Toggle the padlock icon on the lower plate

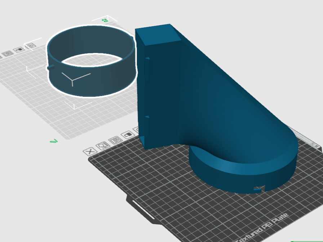tap(127, 135)
